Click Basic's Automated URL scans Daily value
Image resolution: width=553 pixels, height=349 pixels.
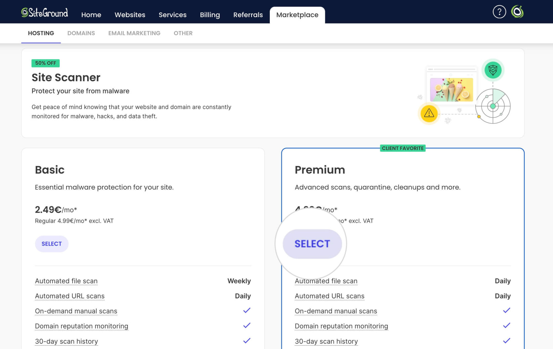[x=243, y=296]
